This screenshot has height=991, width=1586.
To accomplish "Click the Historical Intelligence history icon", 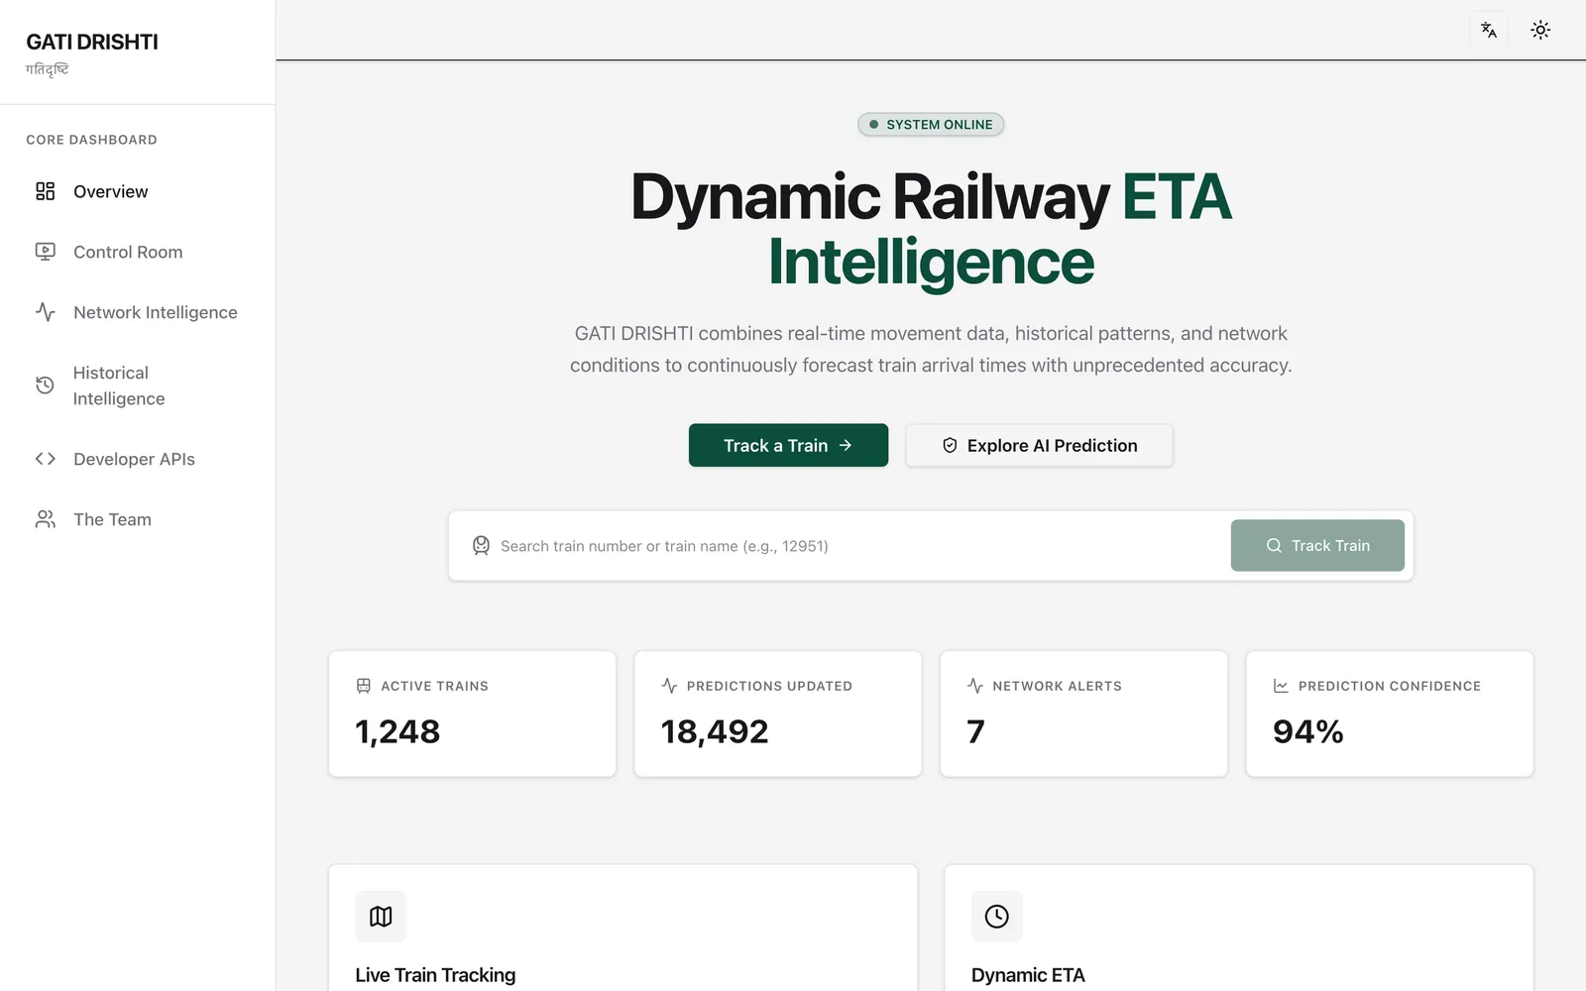I will tap(45, 385).
